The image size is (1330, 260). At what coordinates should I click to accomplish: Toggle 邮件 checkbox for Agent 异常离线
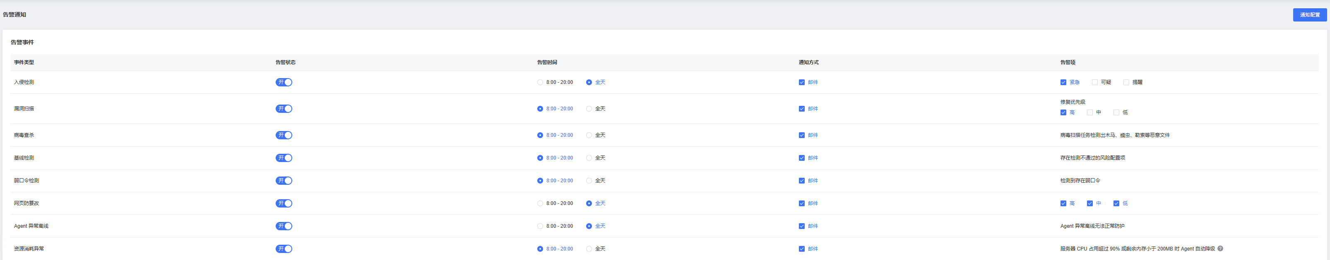[x=802, y=226]
